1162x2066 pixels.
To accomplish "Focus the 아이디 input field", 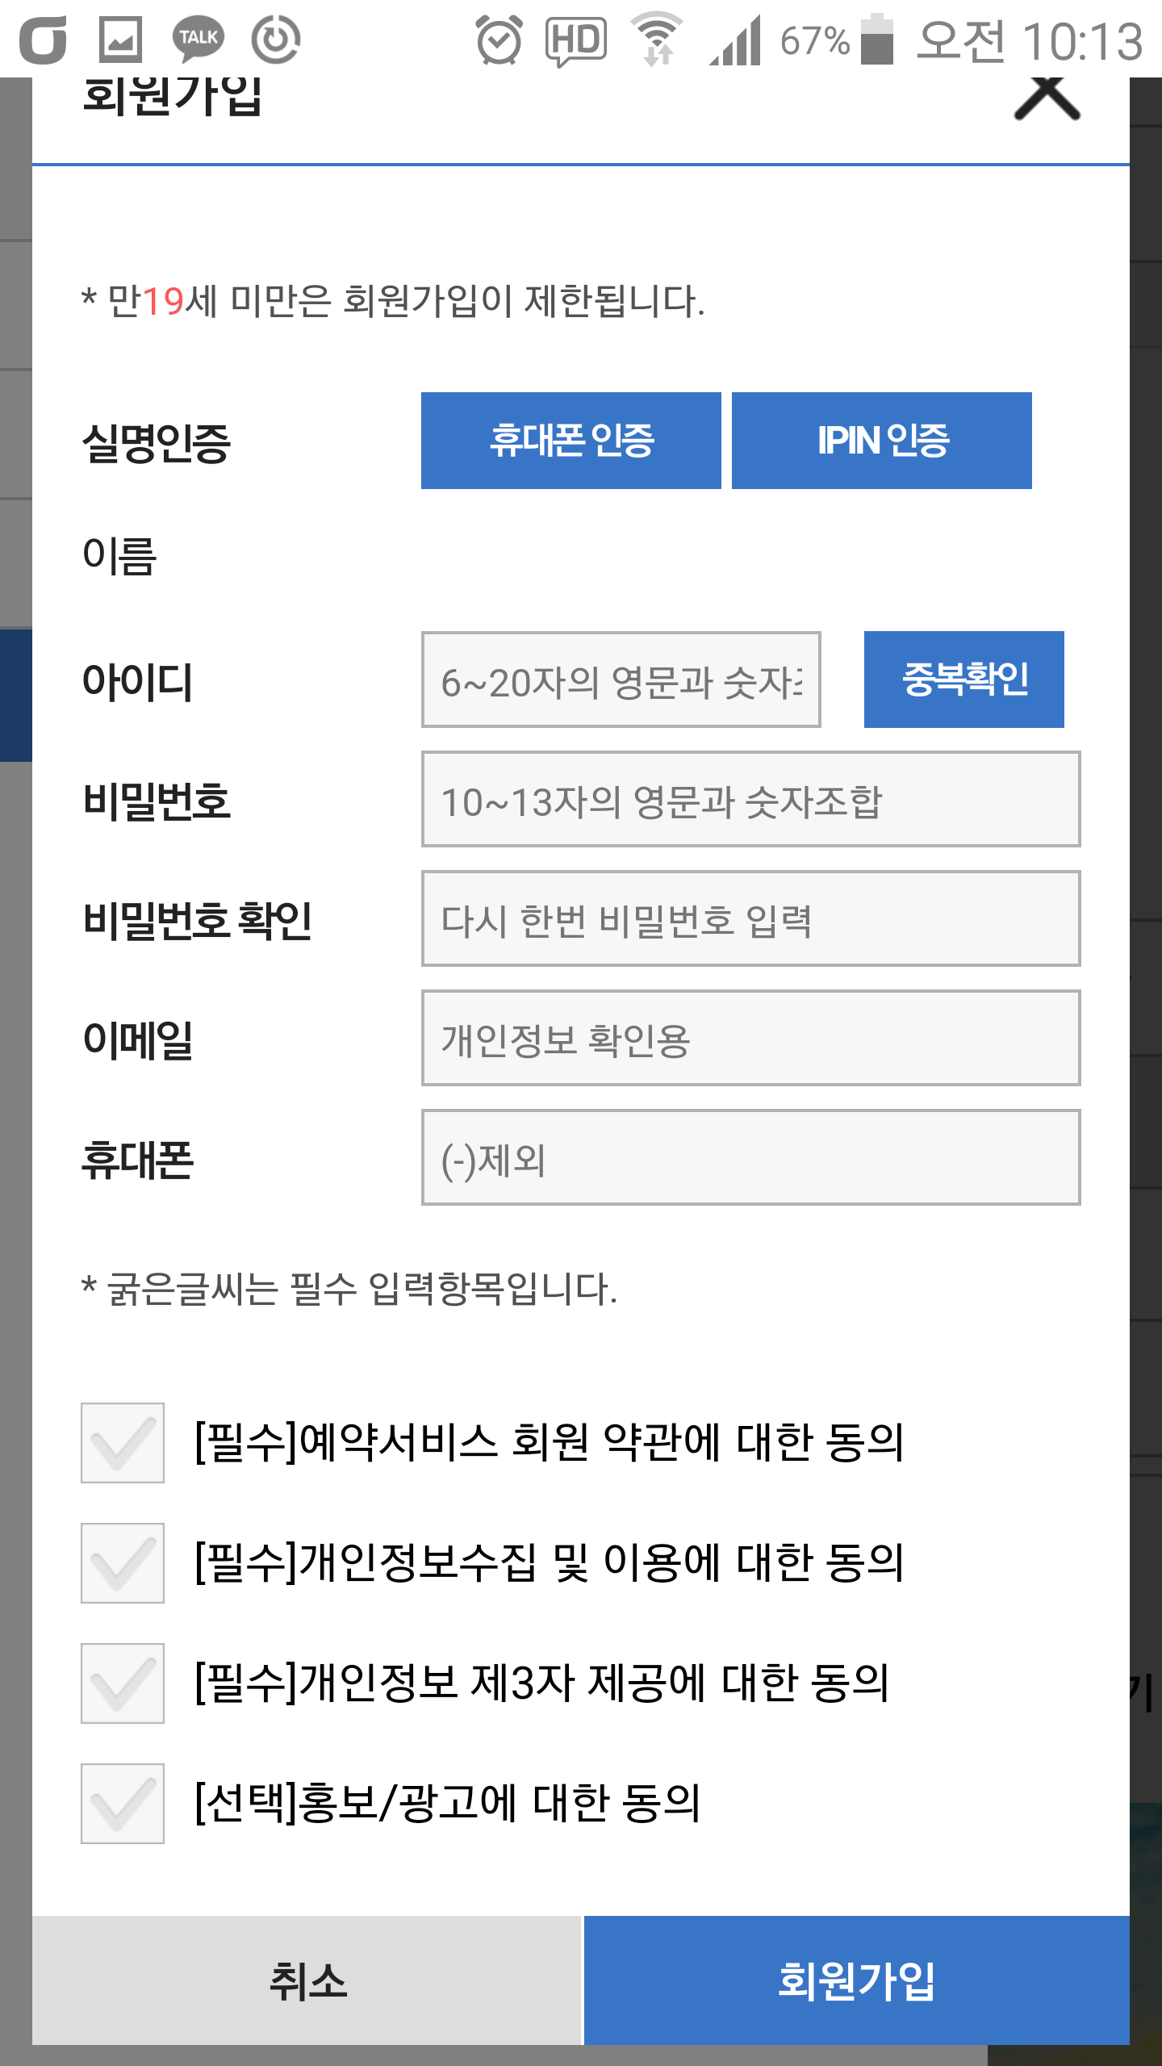I will click(621, 680).
